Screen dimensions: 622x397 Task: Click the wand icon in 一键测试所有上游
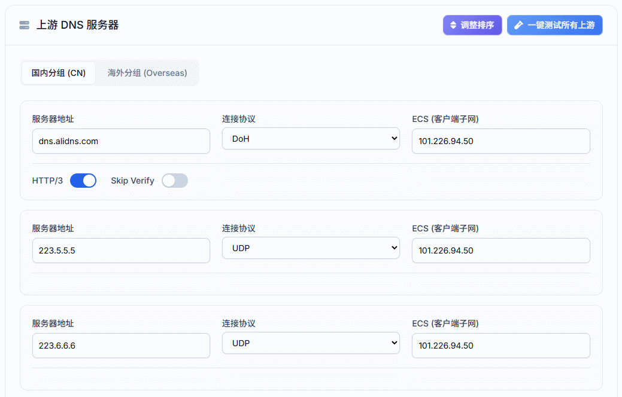[518, 26]
